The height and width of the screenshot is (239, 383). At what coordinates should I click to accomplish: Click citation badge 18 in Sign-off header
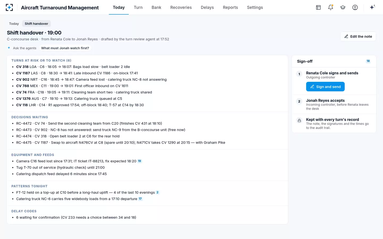coord(368,61)
